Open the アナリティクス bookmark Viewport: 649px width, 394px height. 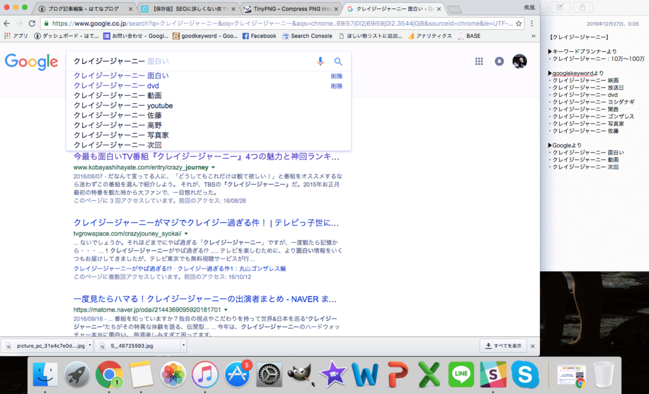point(430,36)
